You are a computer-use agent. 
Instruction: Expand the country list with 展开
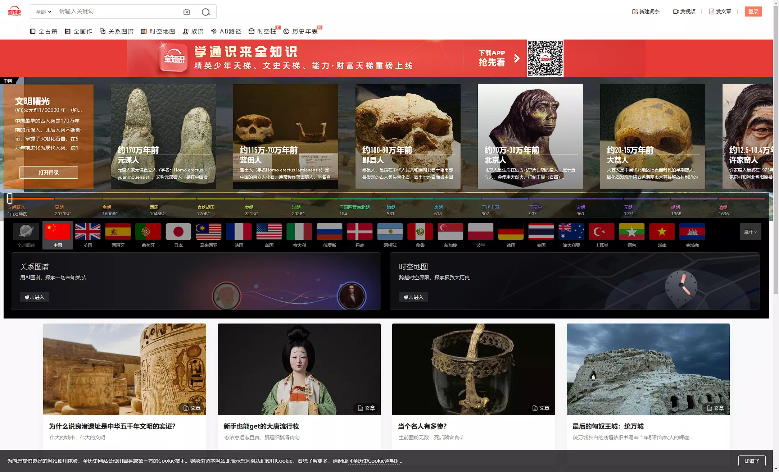pyautogui.click(x=750, y=232)
